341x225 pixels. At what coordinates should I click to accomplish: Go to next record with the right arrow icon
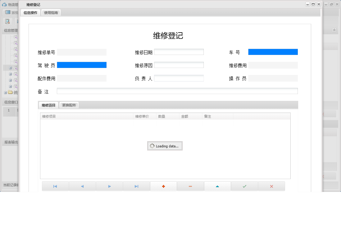109,186
